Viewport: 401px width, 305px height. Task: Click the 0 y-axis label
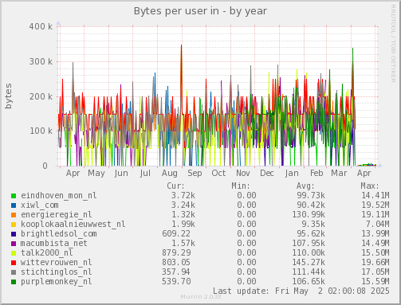point(45,166)
